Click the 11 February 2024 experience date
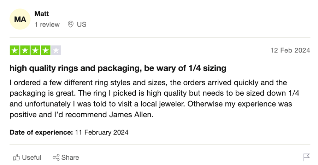318x165 pixels. (x=102, y=132)
